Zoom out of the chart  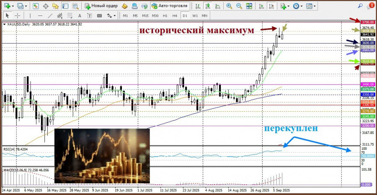[239, 6]
